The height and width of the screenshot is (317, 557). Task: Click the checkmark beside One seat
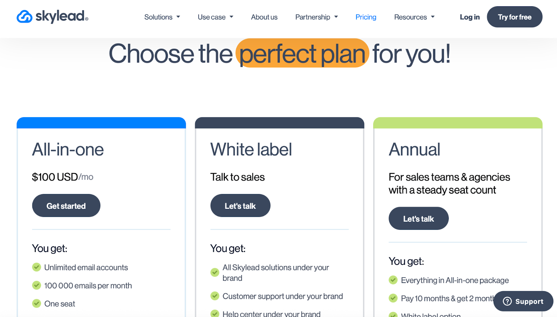(37, 303)
